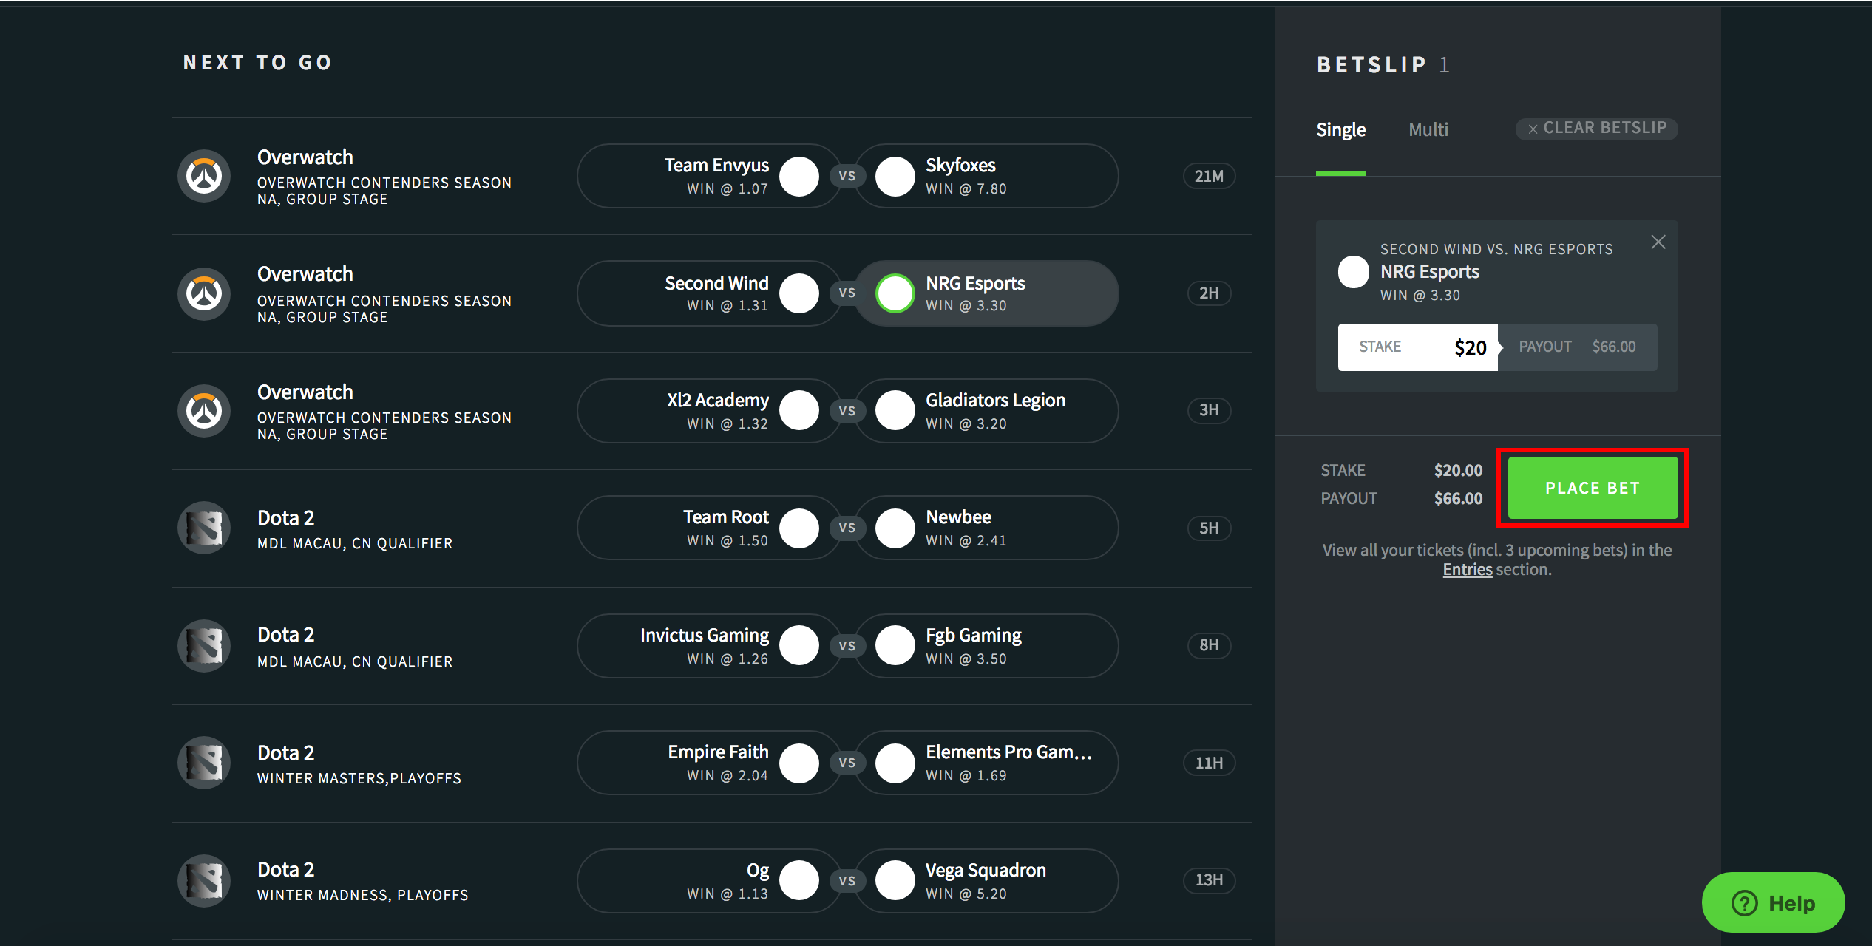Click the Overwatch icon for Team Envyus match
The image size is (1872, 946).
(204, 176)
